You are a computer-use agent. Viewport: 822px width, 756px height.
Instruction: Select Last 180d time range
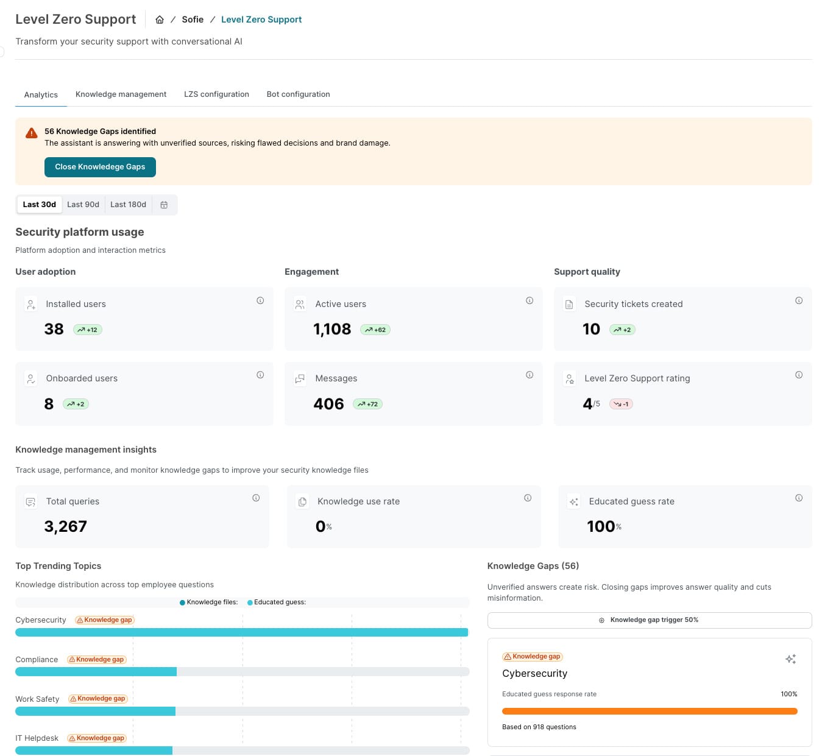tap(128, 205)
